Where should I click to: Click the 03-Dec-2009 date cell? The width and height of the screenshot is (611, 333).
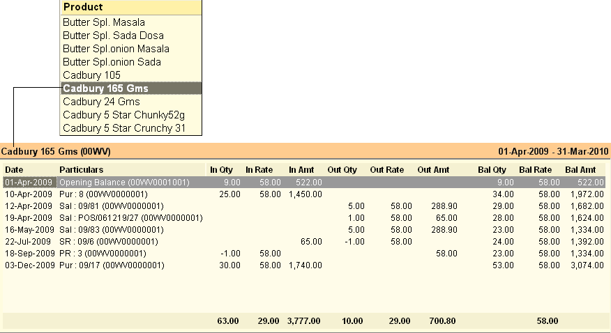(x=29, y=265)
